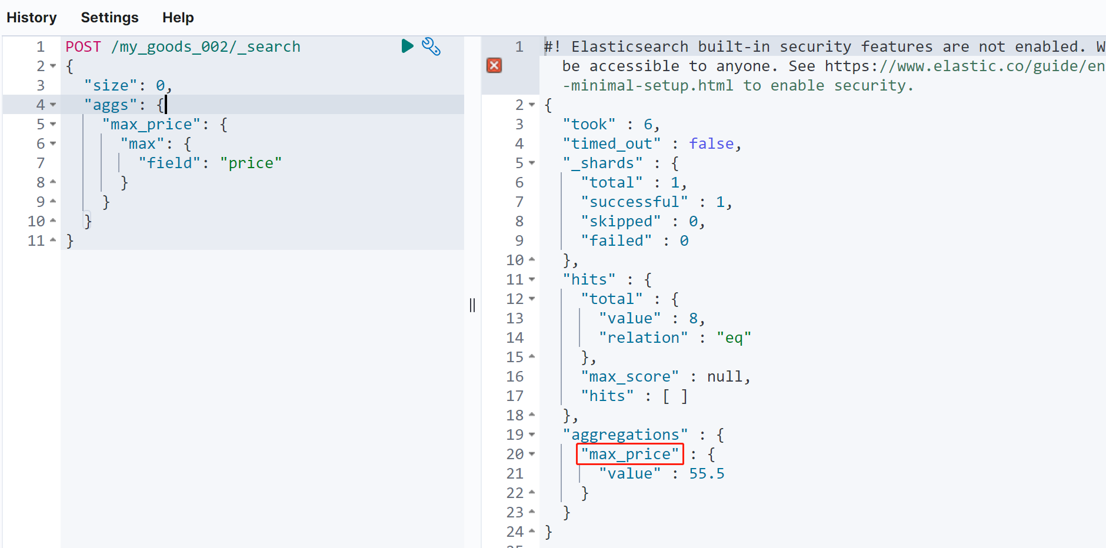The width and height of the screenshot is (1106, 548).
Task: Collapse request line 2 fold arrow
Action: click(53, 66)
